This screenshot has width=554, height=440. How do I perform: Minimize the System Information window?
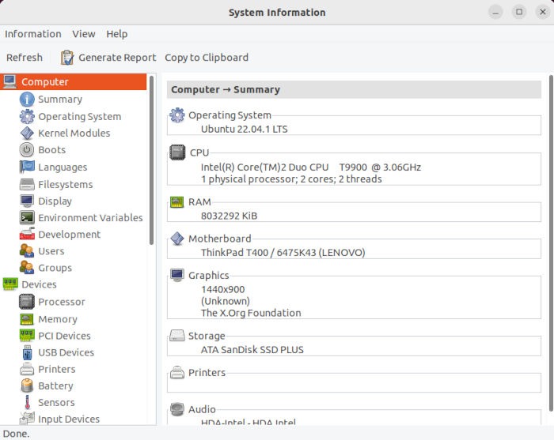click(x=495, y=13)
